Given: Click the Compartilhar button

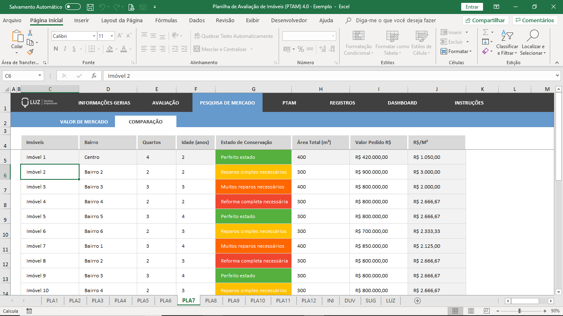Looking at the screenshot, I should 485,20.
